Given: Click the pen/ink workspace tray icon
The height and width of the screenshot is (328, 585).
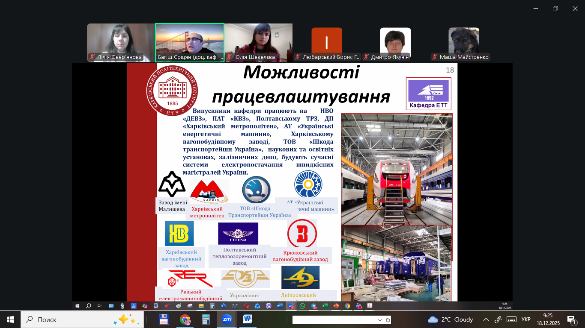Looking at the screenshot, I should (x=498, y=319).
